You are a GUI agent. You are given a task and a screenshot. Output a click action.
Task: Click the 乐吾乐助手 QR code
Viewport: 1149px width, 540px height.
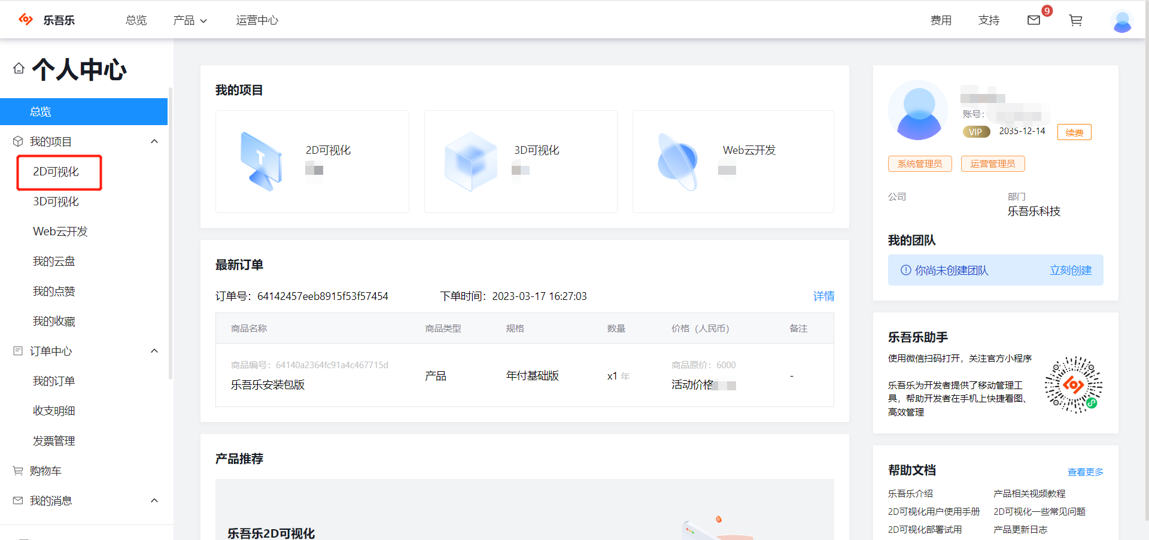[1073, 385]
